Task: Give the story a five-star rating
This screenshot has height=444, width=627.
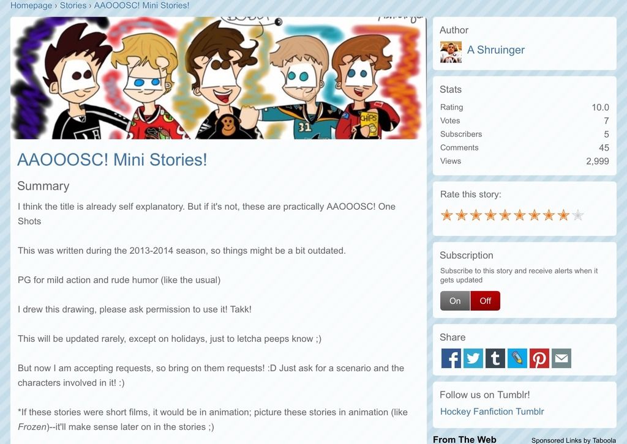Action: (505, 215)
